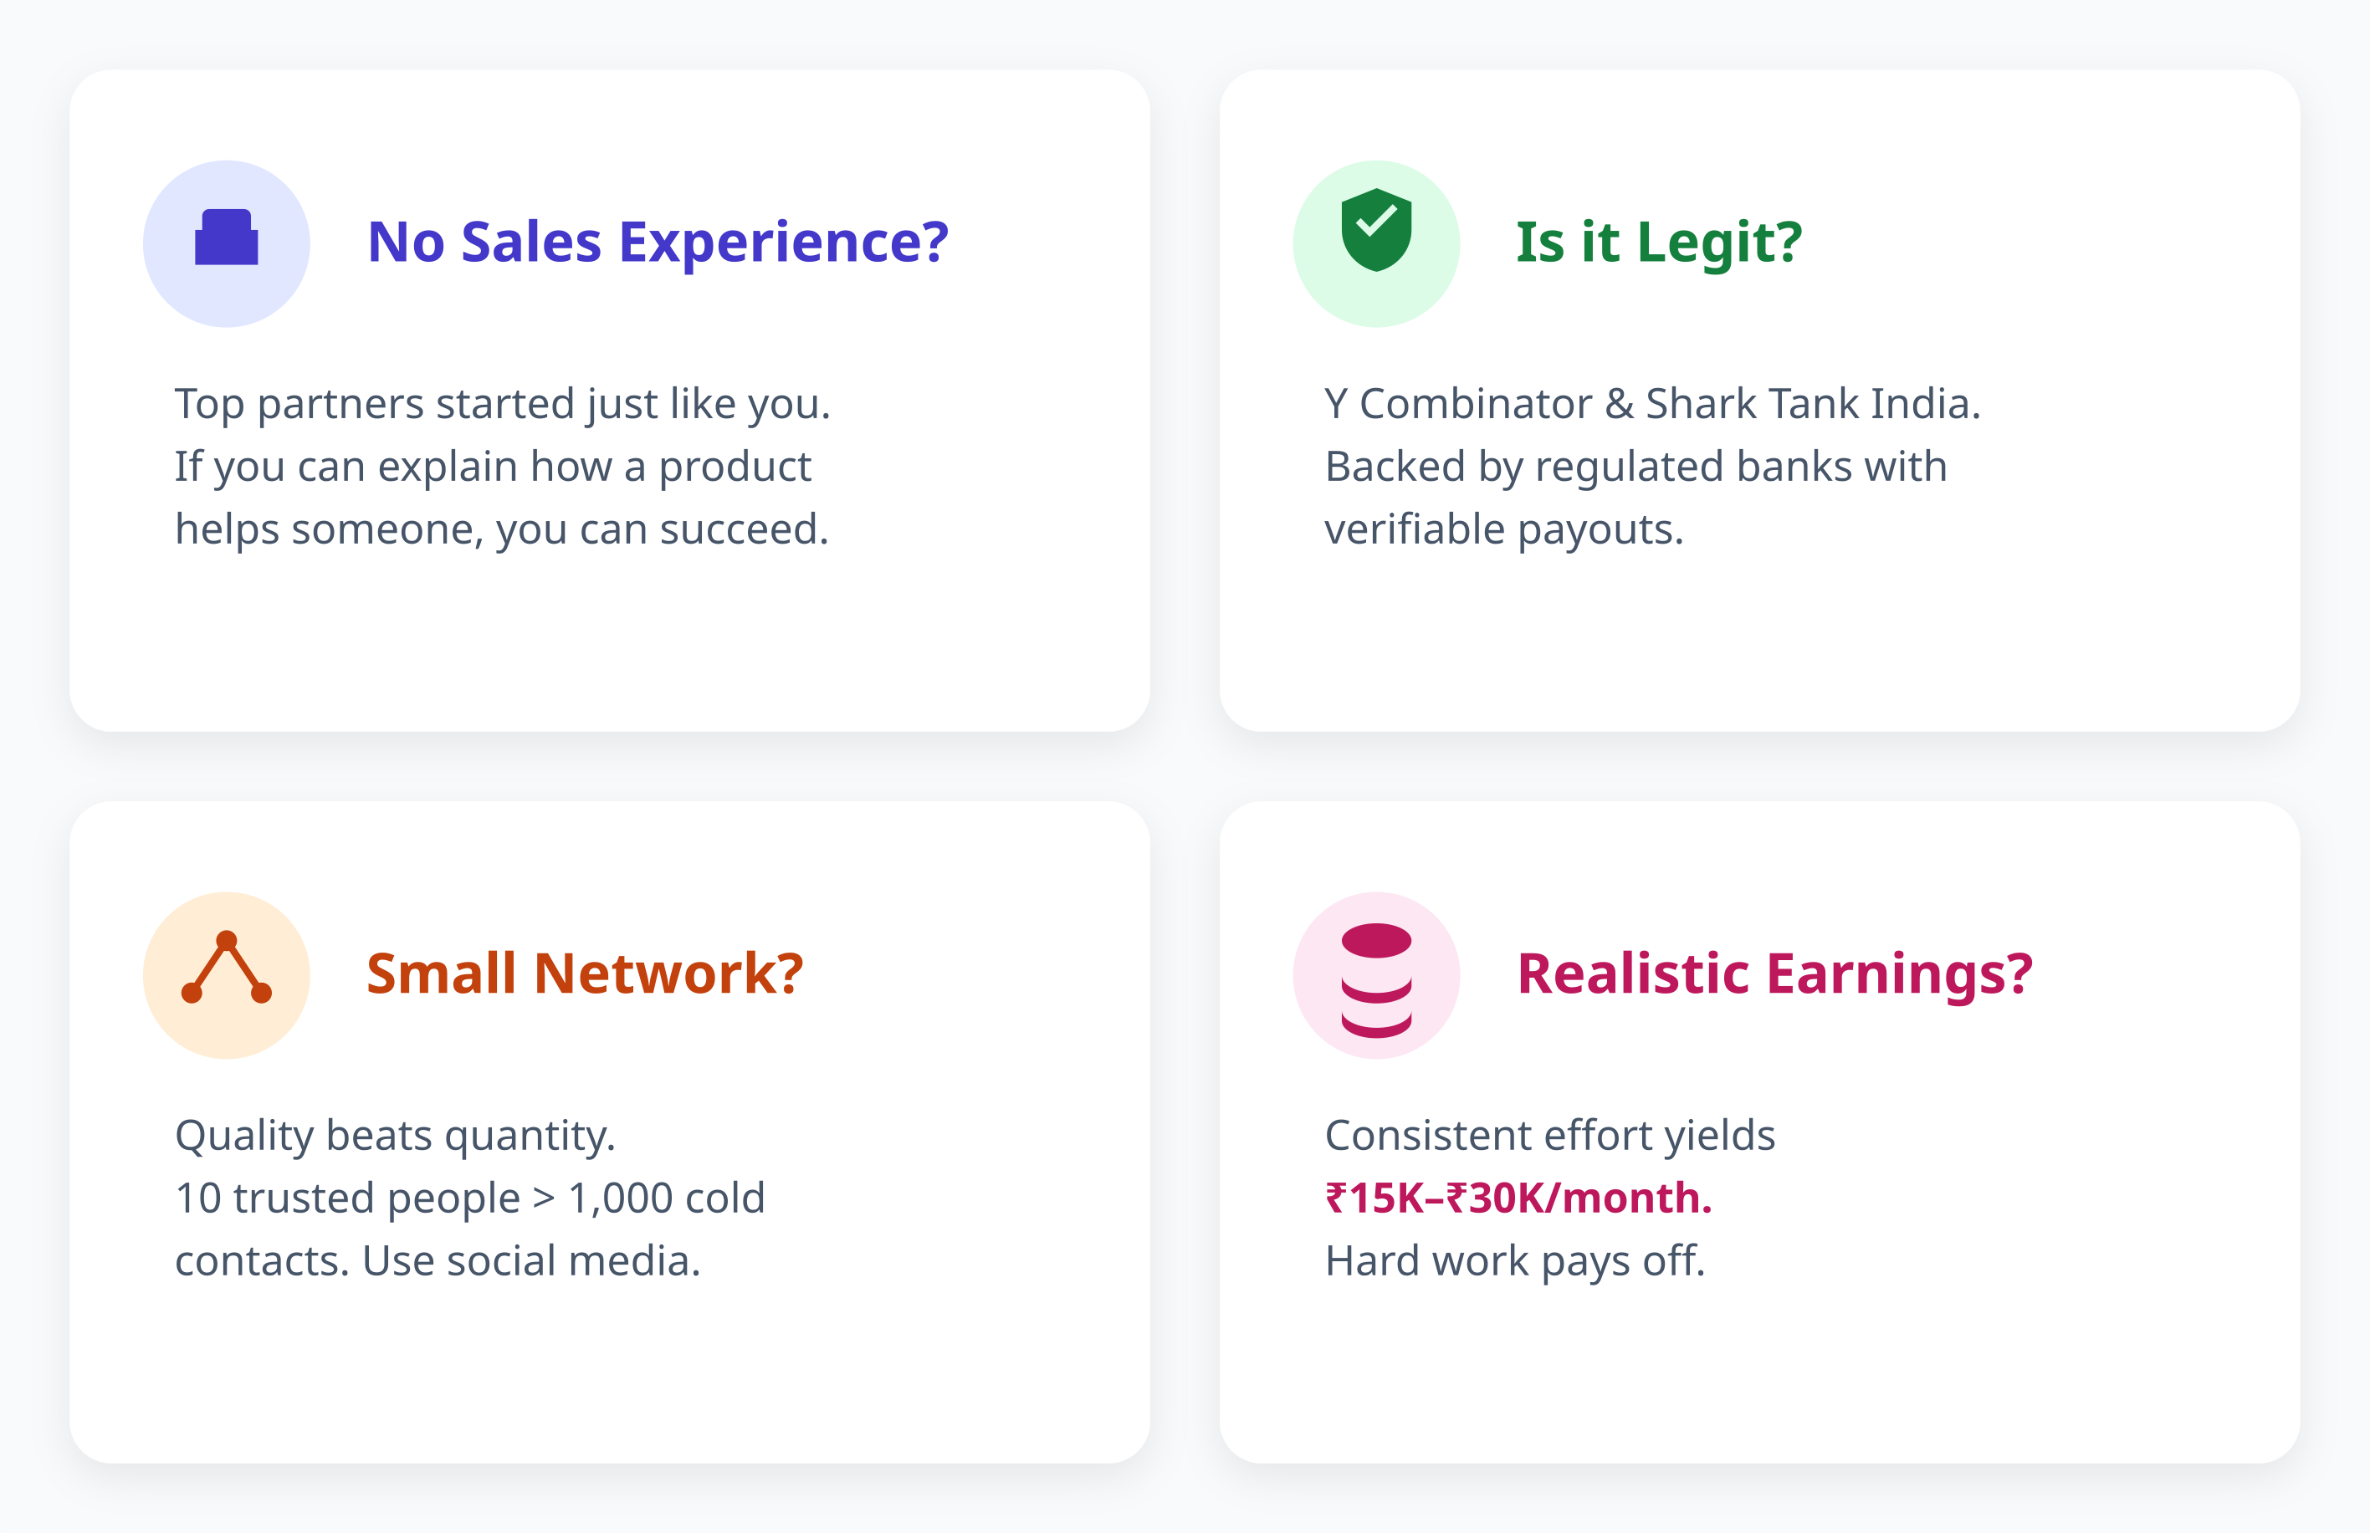Screen dimensions: 2370x1533
Task: Click the highlighted ₹15K–₹30K/month earnings text
Action: (1518, 1198)
